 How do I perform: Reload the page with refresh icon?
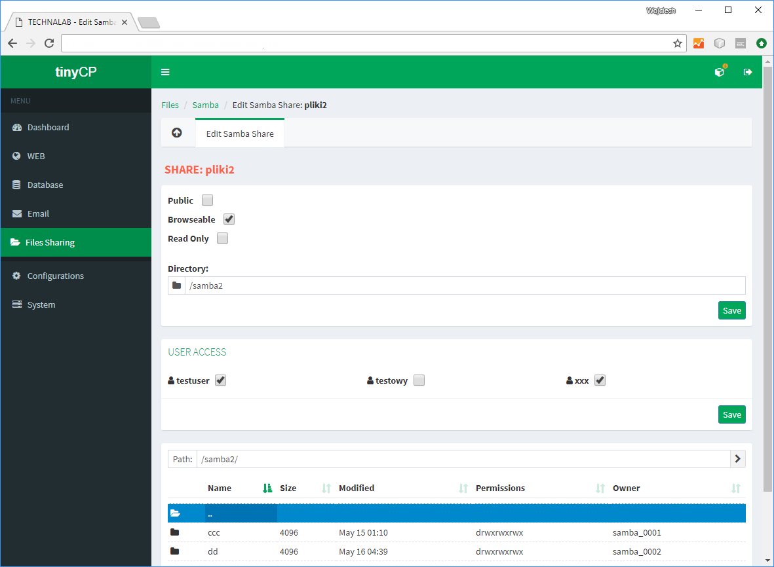tap(49, 43)
